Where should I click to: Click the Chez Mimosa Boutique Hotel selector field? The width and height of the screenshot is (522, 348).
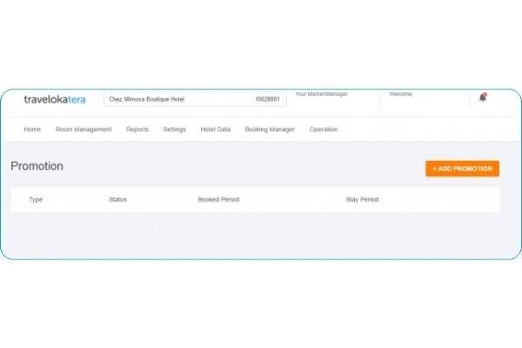coord(174,100)
